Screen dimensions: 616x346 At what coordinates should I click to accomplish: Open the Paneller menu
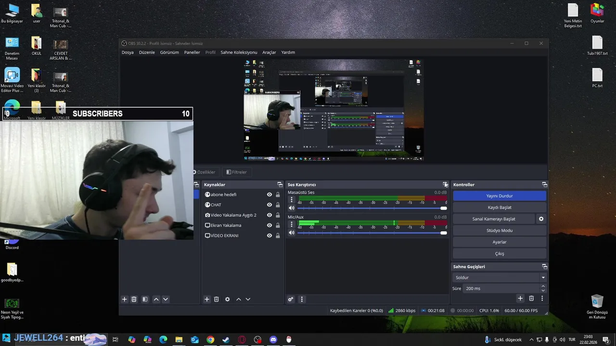point(192,52)
